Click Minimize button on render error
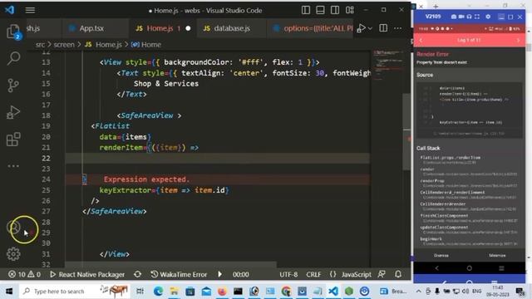 (x=497, y=255)
